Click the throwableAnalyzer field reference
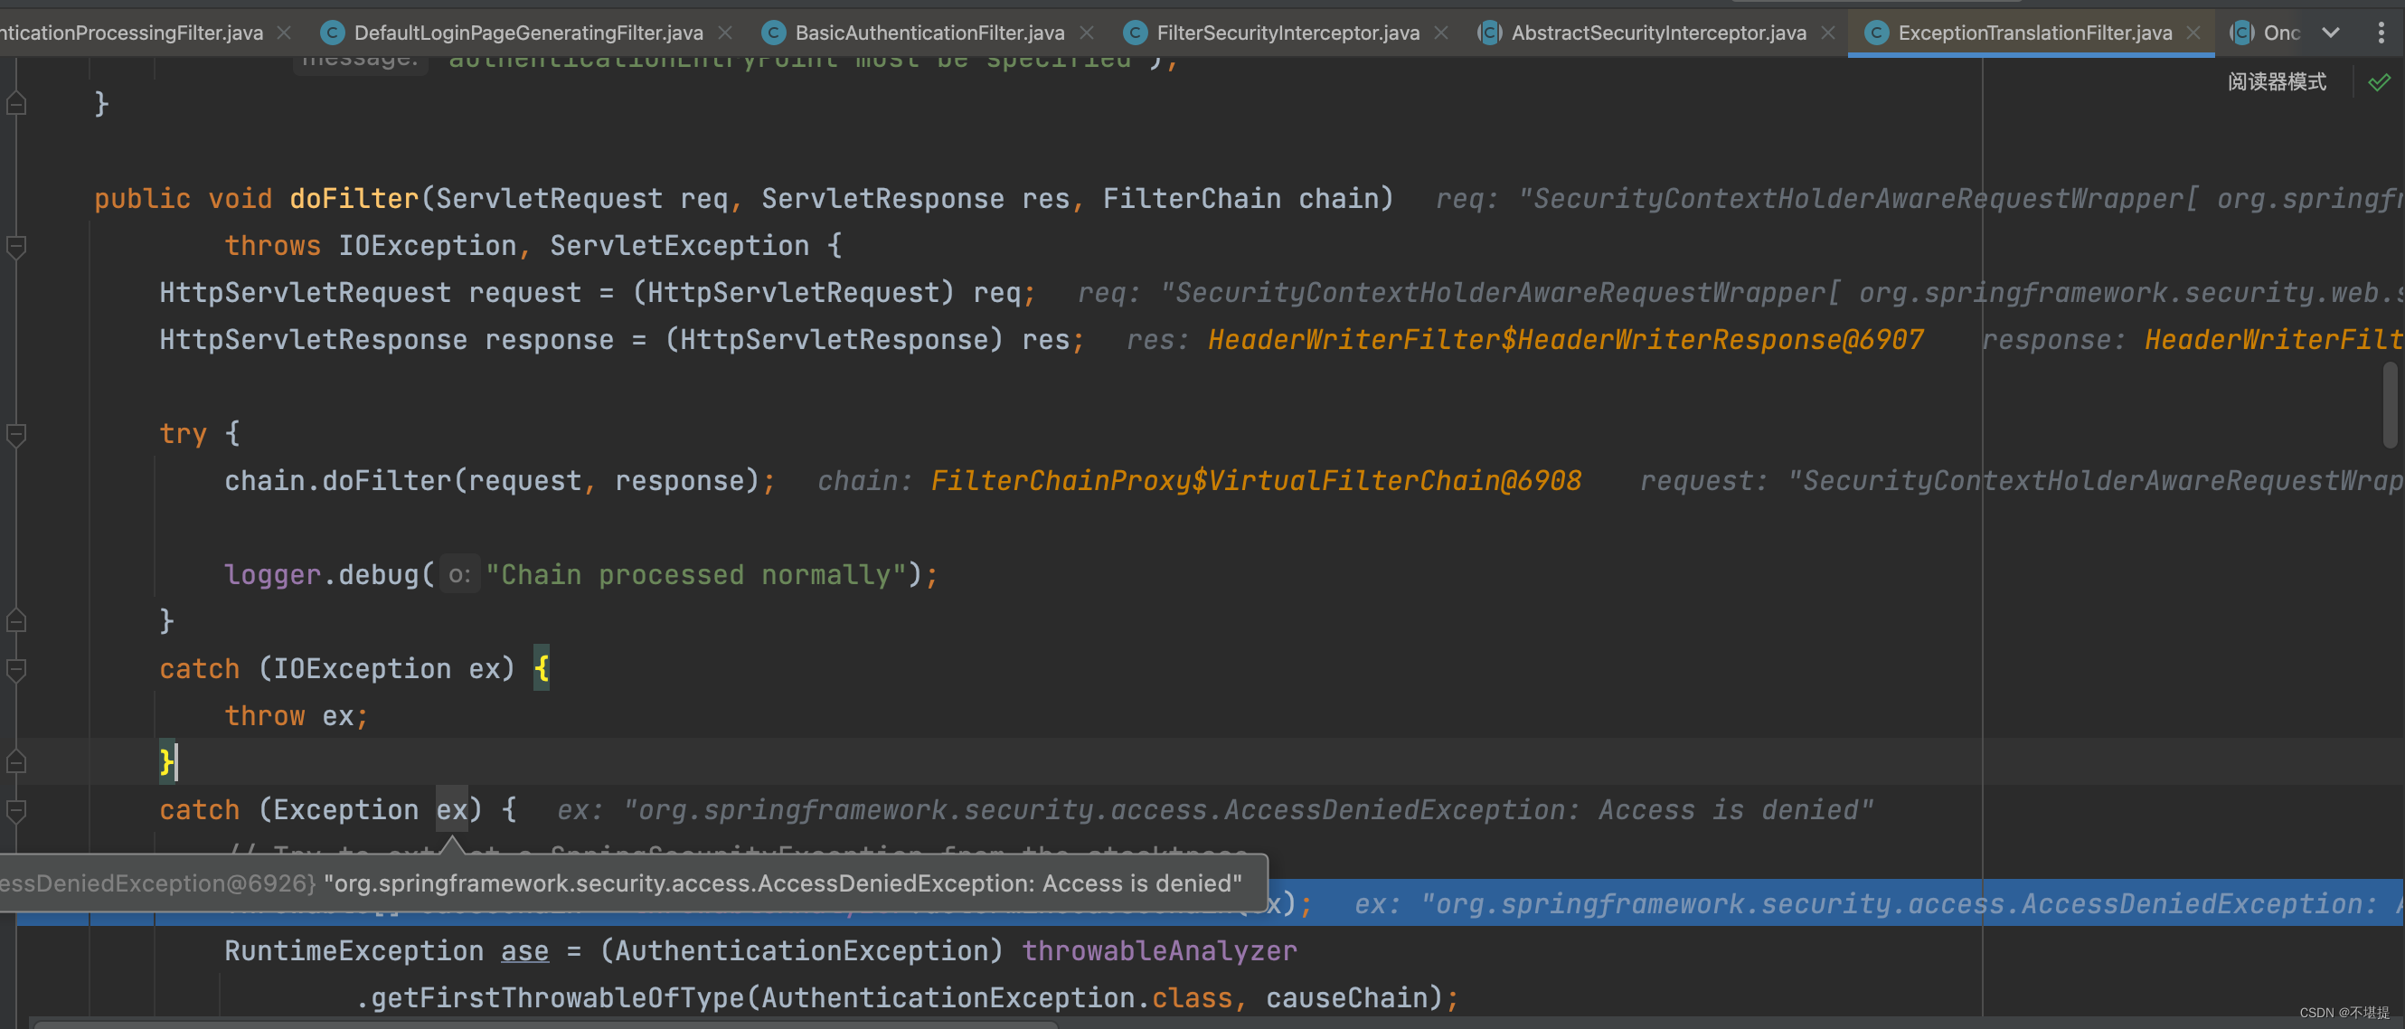 tap(1158, 950)
